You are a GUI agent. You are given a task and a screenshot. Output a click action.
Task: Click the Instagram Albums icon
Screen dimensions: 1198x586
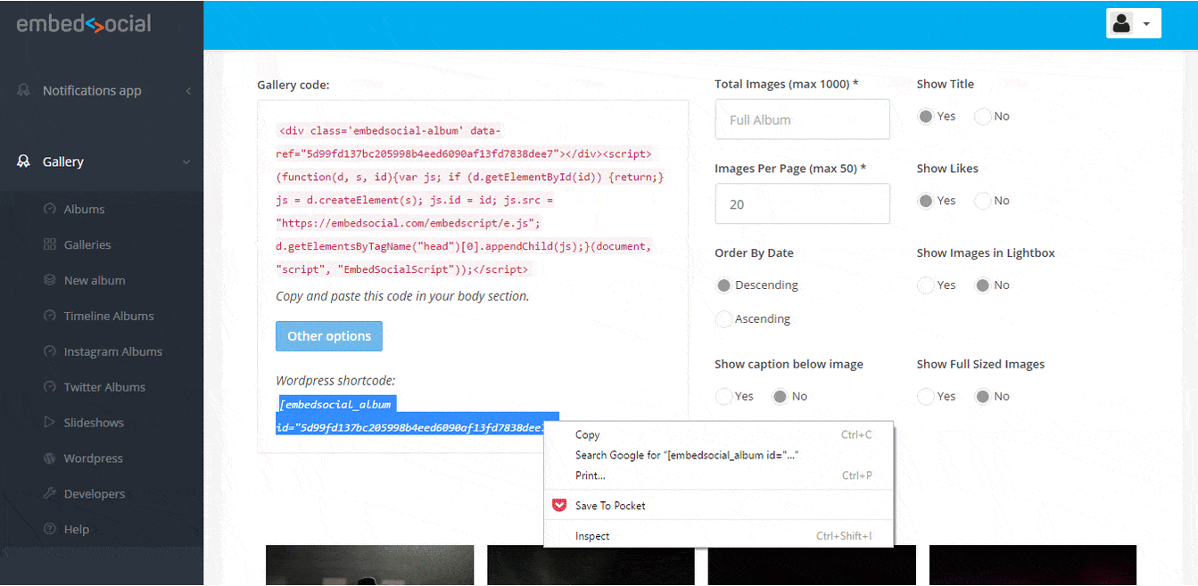(50, 351)
